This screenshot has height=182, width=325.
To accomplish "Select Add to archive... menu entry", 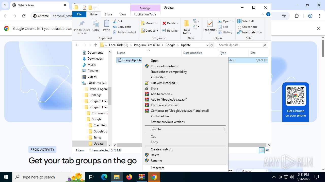I will click(185, 94).
